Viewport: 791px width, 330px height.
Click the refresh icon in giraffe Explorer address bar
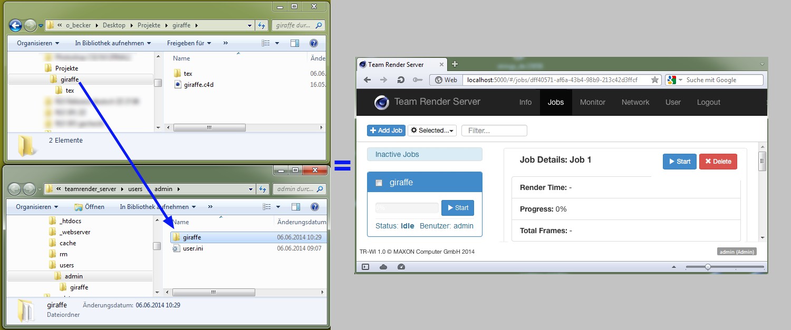point(262,25)
